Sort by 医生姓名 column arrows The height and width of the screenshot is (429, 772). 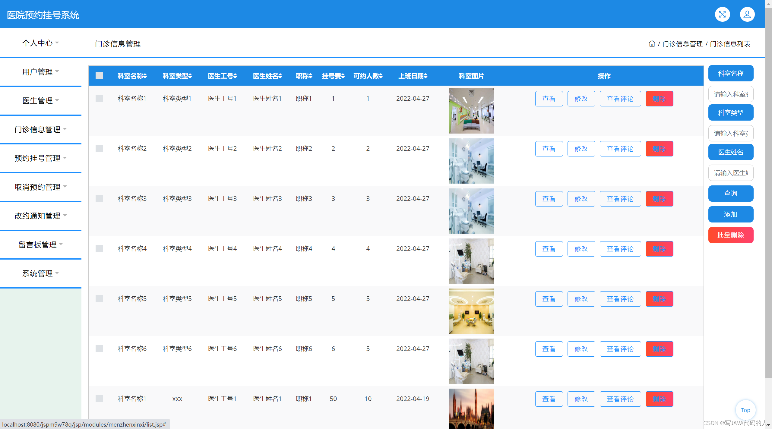click(x=280, y=76)
